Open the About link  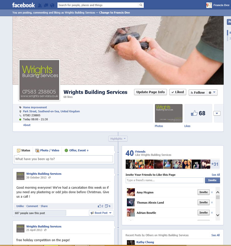pos(27,125)
